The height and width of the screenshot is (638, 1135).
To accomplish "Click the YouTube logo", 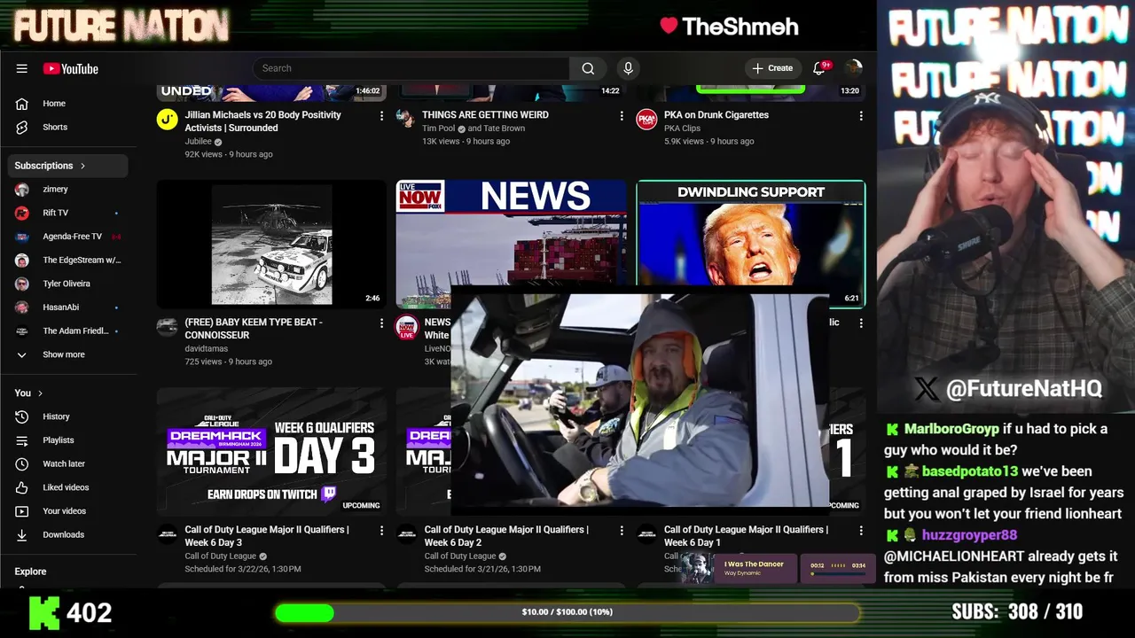I will (70, 68).
